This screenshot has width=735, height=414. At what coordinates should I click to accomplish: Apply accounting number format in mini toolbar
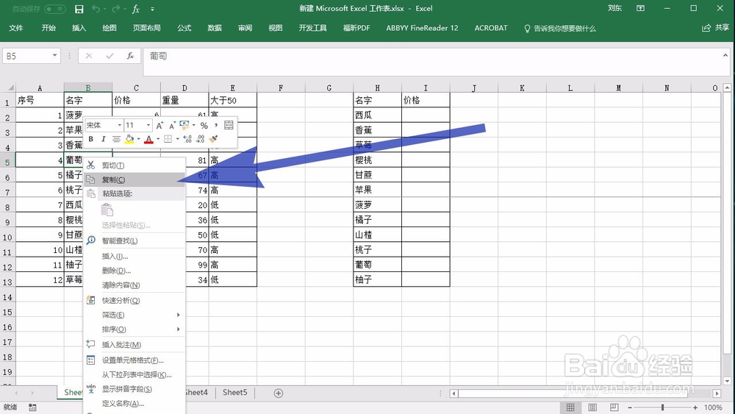click(184, 125)
